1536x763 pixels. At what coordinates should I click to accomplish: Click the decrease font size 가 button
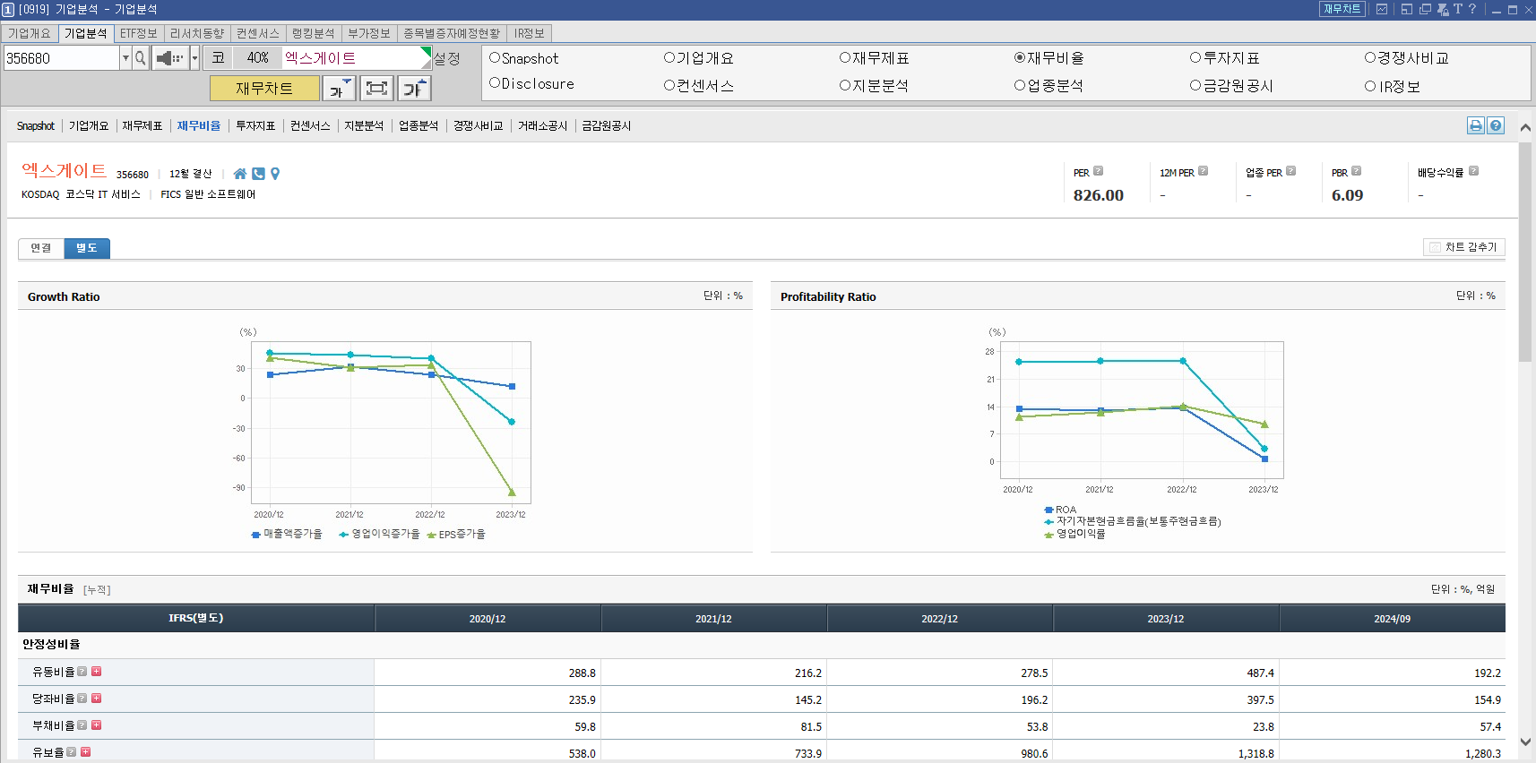(x=339, y=88)
